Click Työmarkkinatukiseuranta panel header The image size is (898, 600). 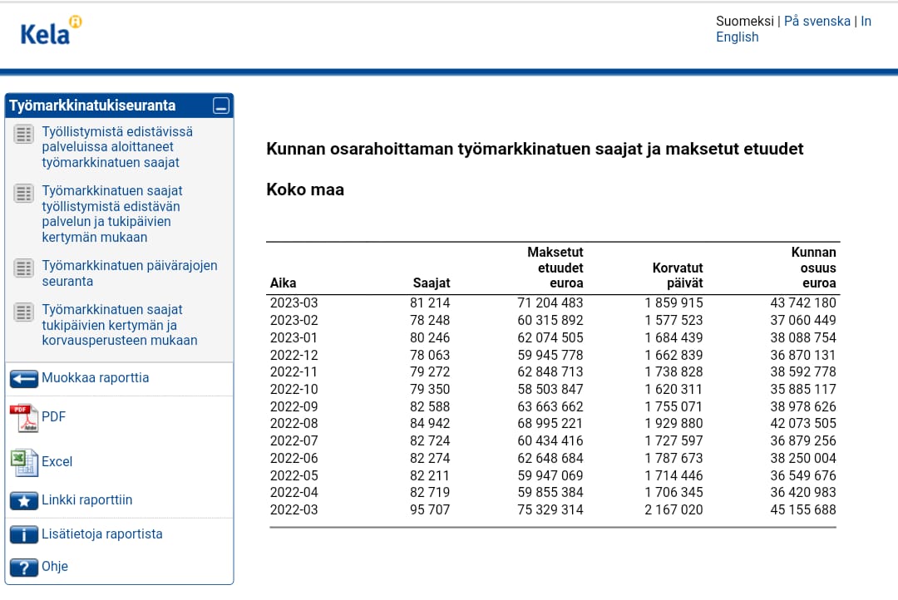119,106
